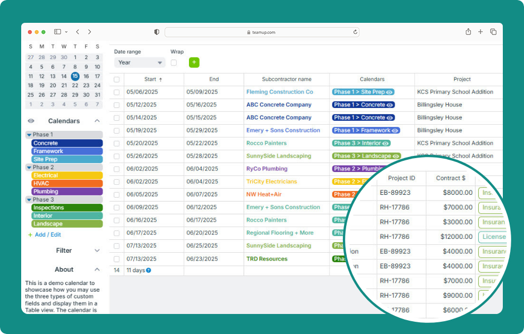Click the green add column plus button
Viewport: 524px width, 334px height.
pyautogui.click(x=194, y=62)
